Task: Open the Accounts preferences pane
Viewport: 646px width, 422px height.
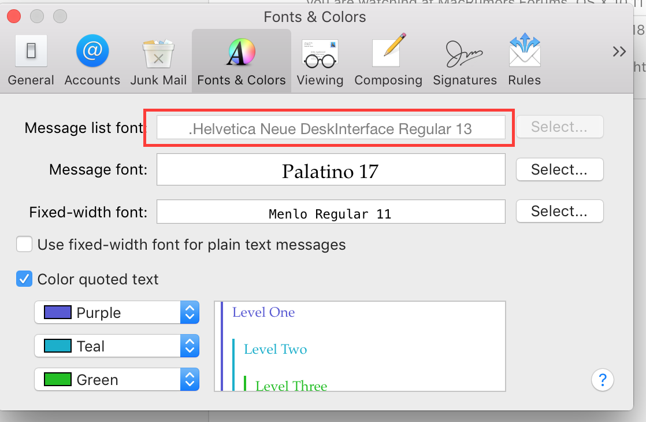Action: click(x=92, y=60)
